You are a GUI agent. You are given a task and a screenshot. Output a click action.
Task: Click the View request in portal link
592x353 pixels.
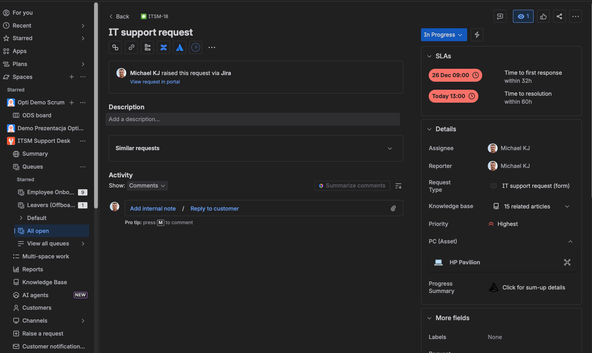(x=155, y=82)
